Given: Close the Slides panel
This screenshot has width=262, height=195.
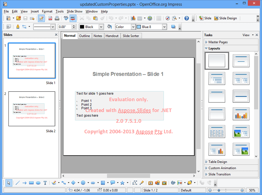Looking at the screenshot, I should (56, 35).
